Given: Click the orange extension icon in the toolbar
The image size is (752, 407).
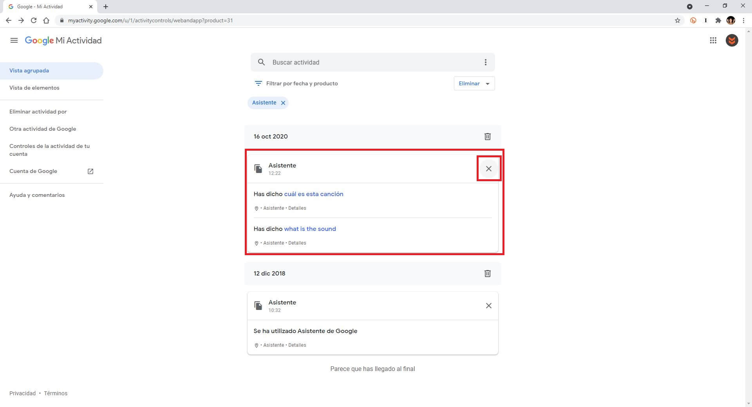Looking at the screenshot, I should coord(693,20).
